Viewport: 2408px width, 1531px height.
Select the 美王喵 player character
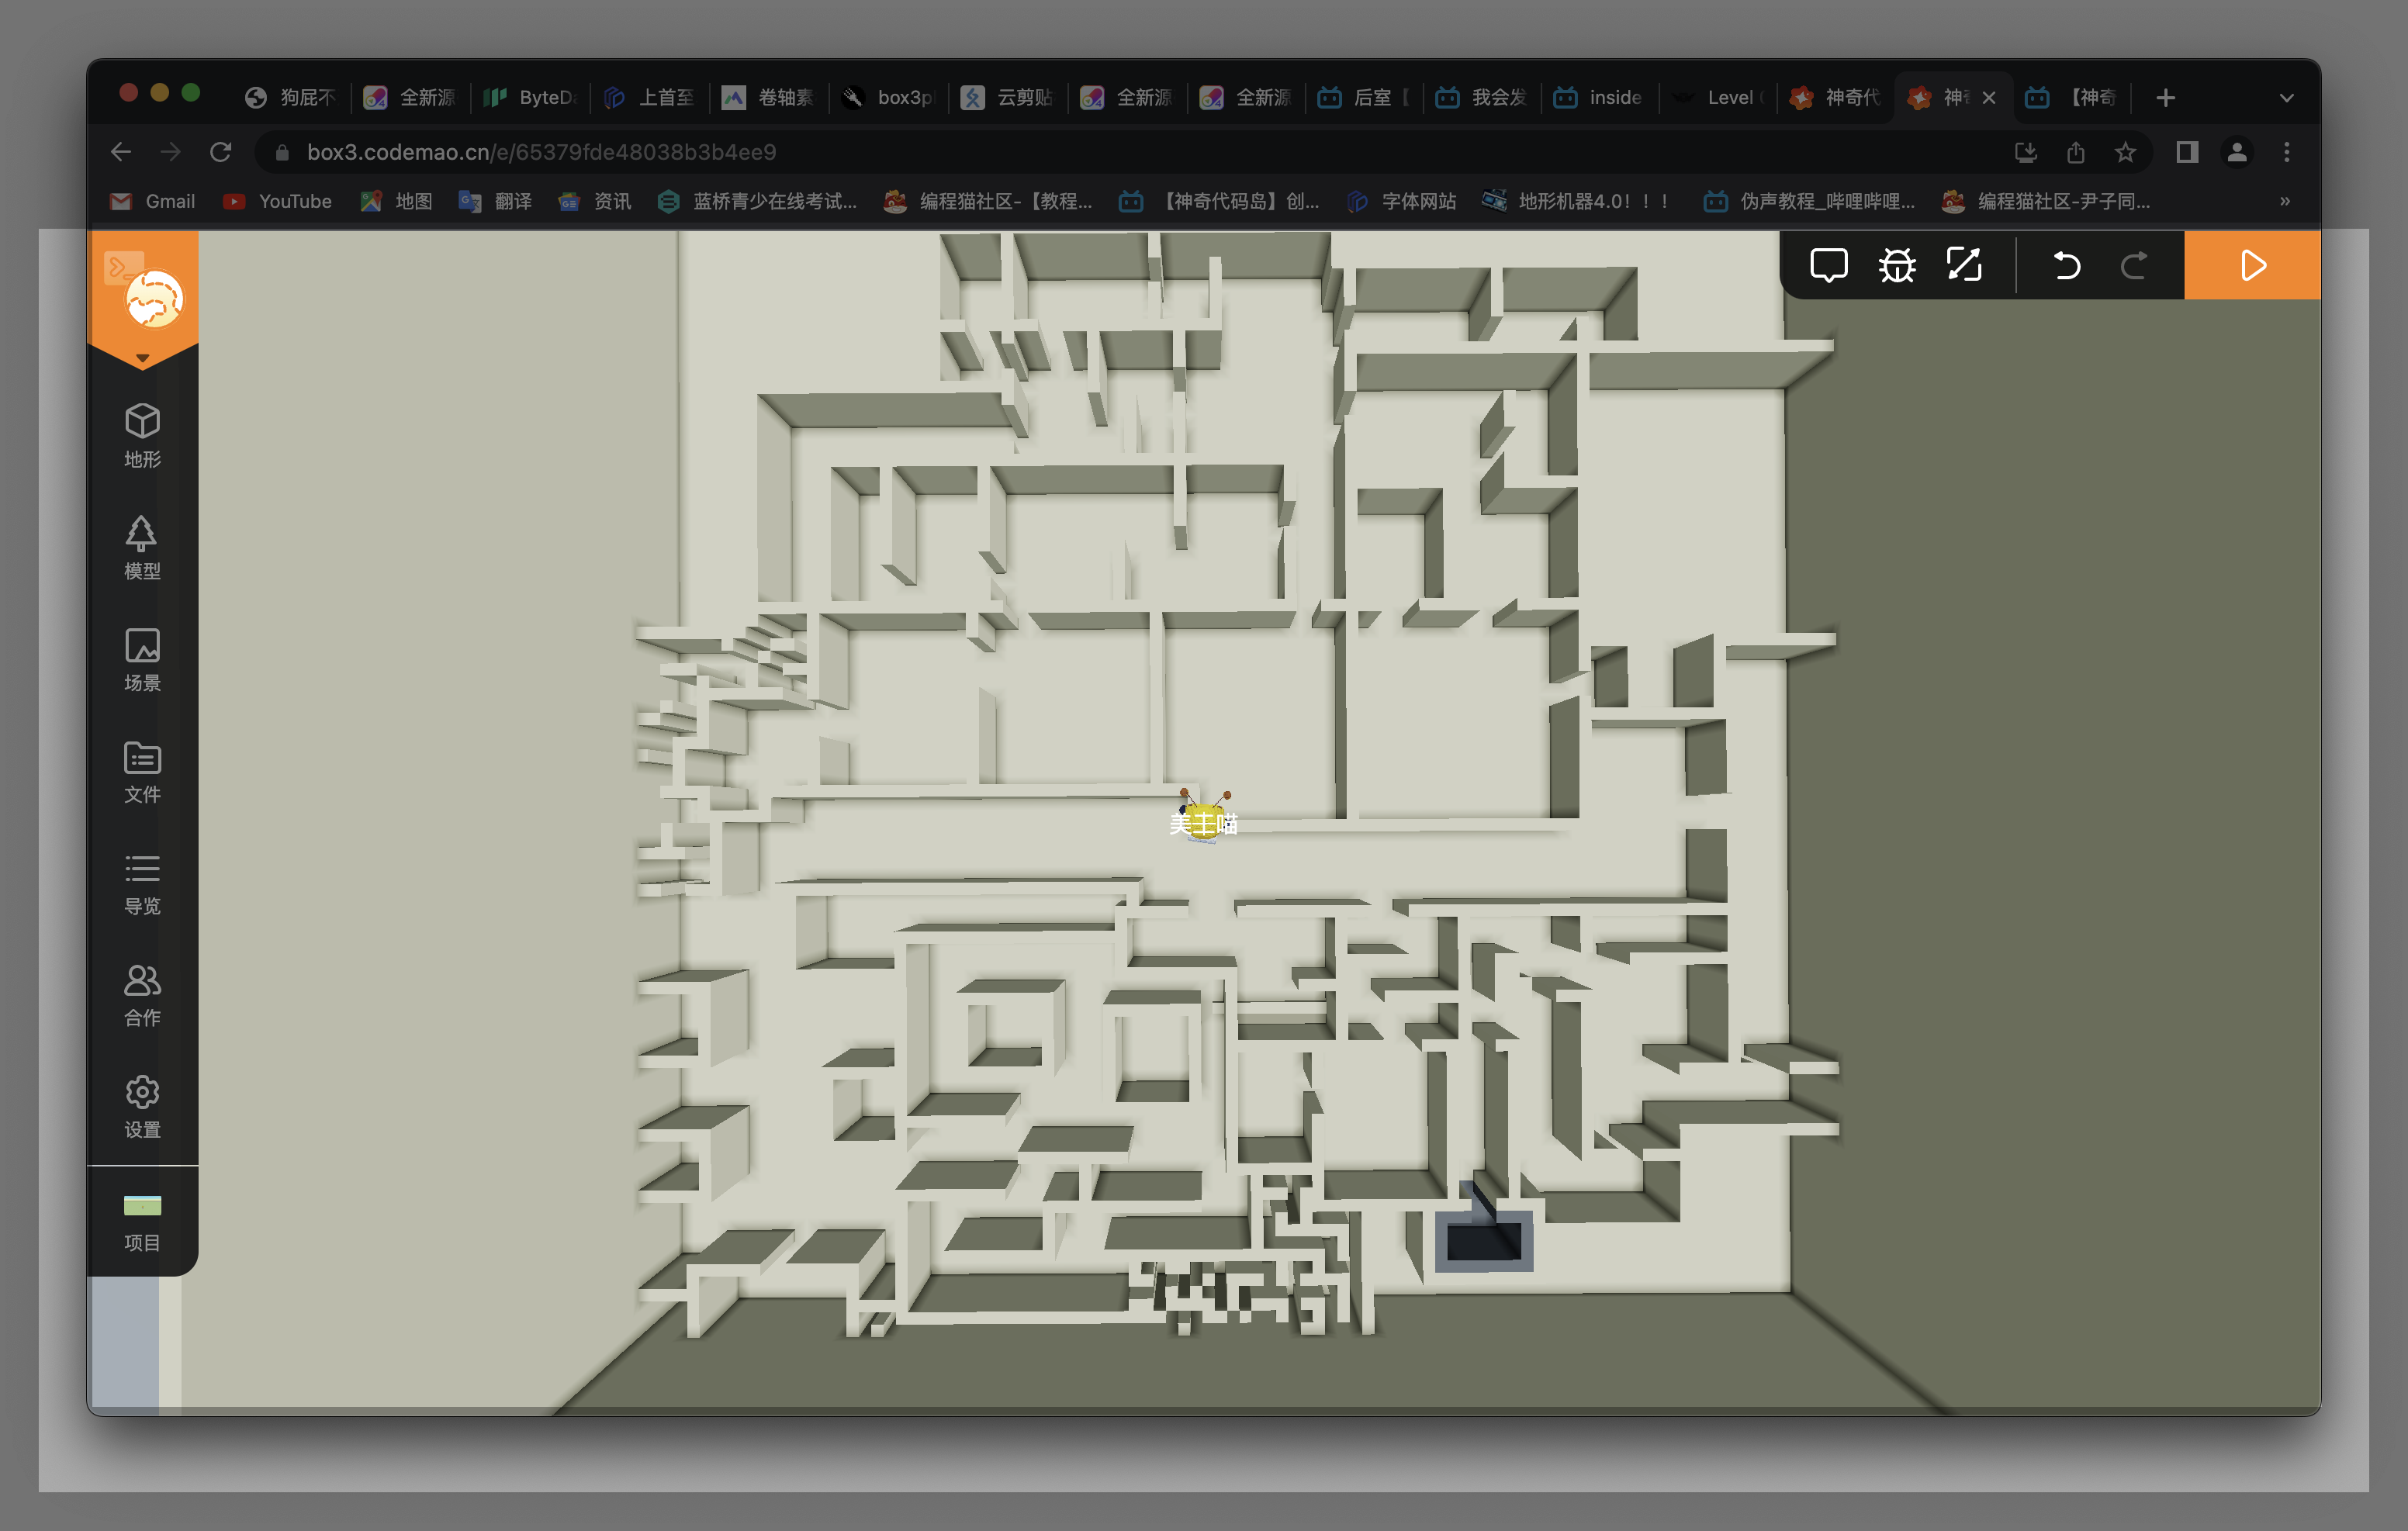pos(1204,818)
